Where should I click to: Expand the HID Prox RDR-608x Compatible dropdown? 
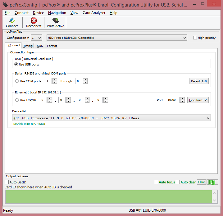point(117,38)
